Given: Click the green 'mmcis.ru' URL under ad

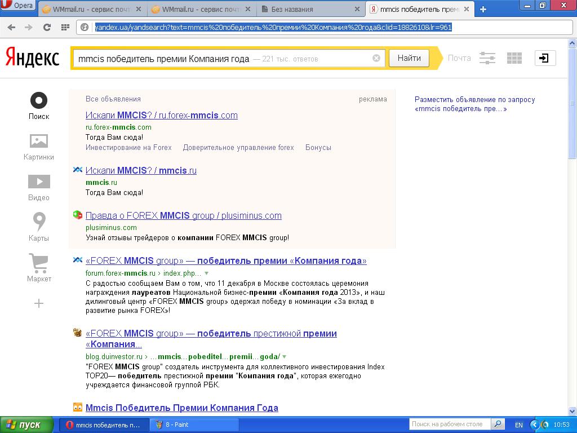Looking at the screenshot, I should (101, 182).
